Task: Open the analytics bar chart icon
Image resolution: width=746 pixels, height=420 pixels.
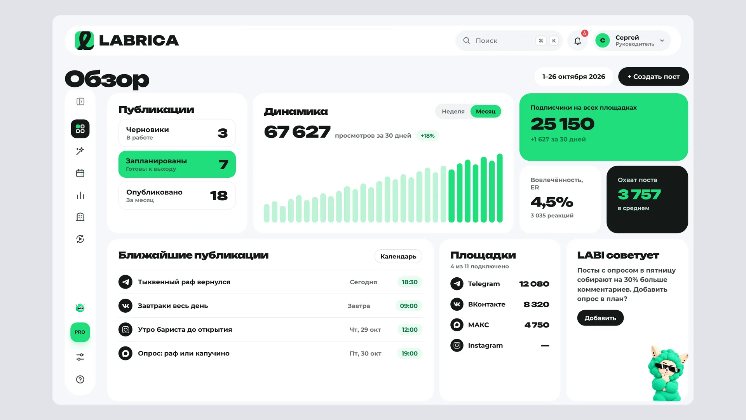Action: point(80,195)
